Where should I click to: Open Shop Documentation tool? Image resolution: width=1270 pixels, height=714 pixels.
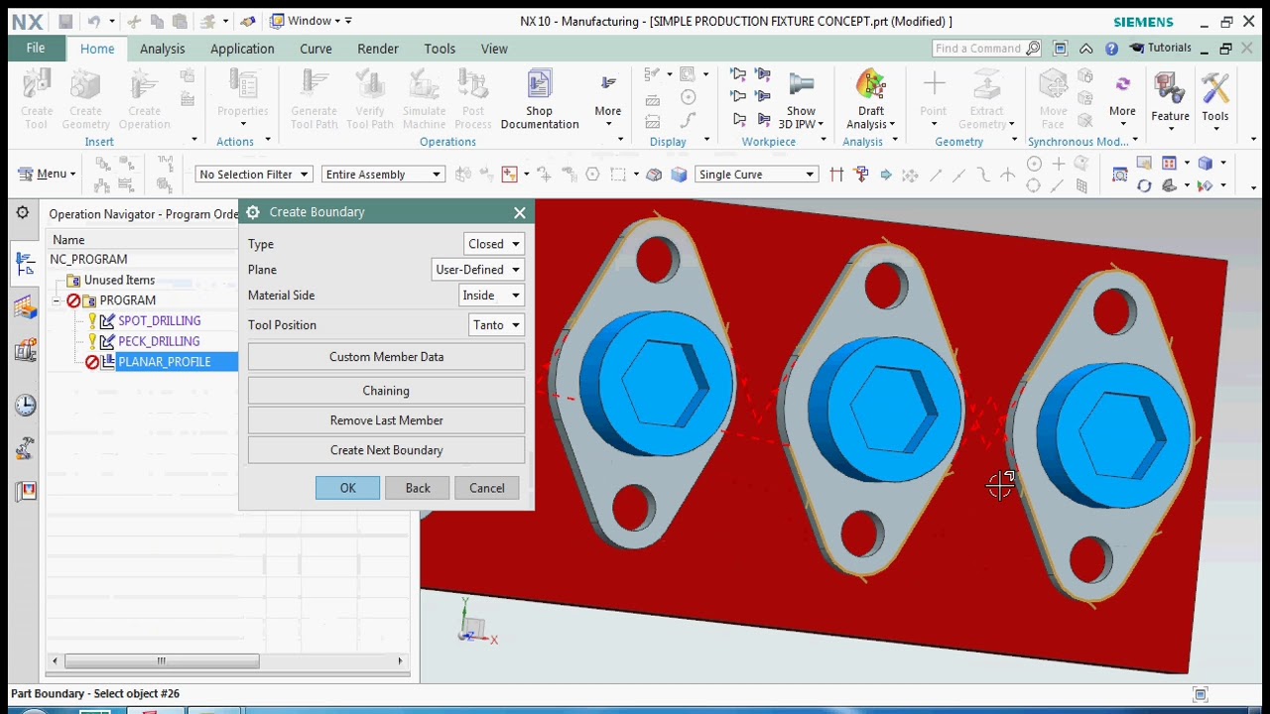(539, 99)
